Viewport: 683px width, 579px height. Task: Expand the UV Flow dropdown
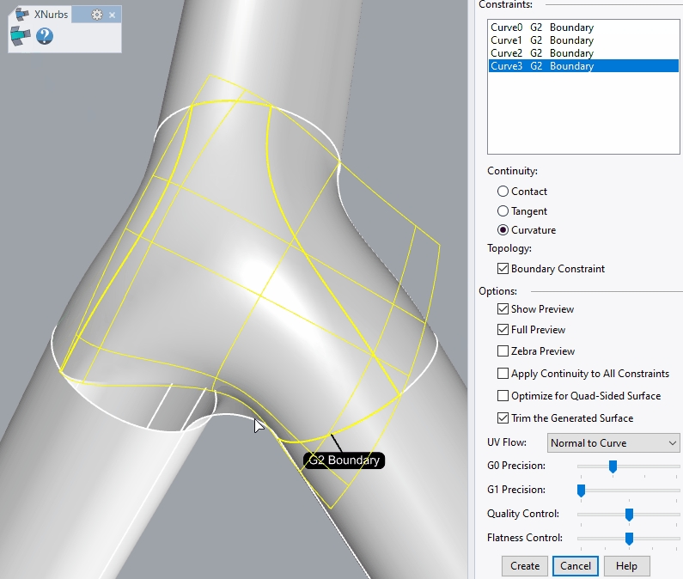pos(613,443)
